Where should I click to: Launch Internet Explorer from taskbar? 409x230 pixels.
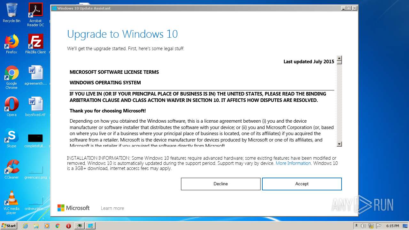(x=25, y=226)
